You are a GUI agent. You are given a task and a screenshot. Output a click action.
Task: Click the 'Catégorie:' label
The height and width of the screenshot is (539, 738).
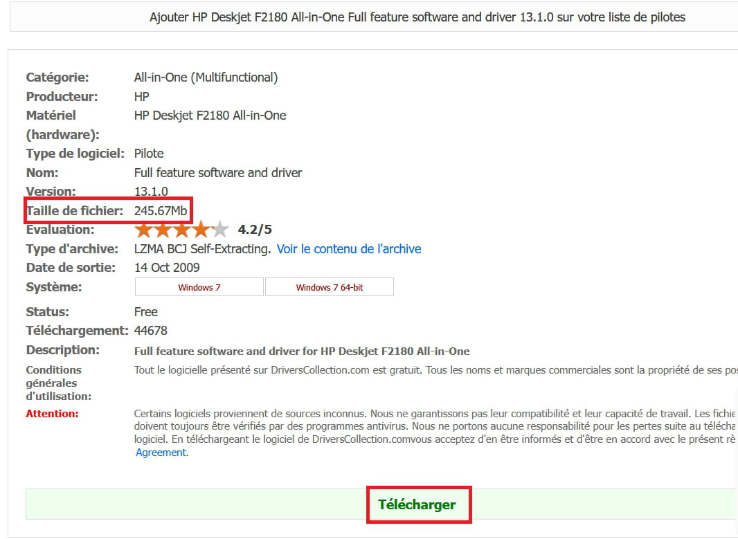click(x=57, y=77)
